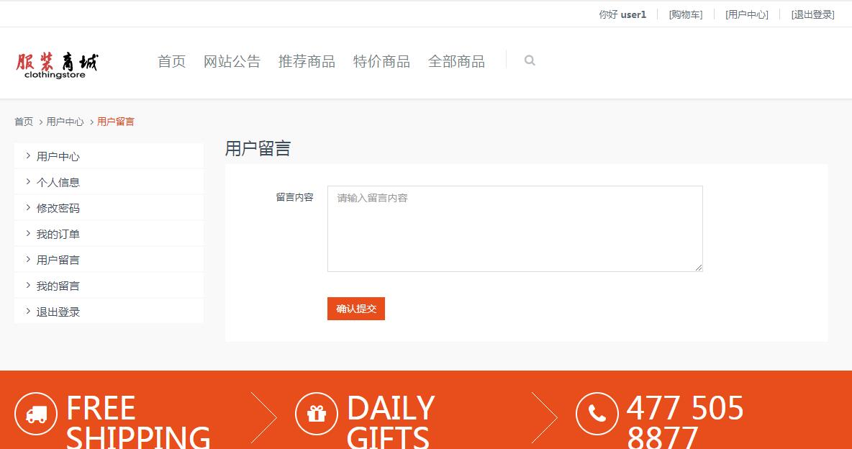Open 全部商品 in main menu

pos(456,61)
